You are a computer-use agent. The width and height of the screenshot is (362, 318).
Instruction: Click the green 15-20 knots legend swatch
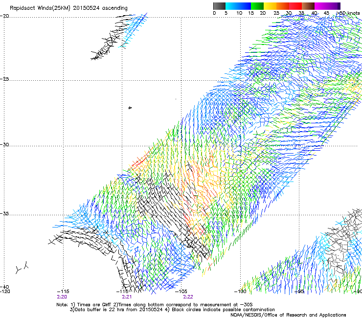point(257,6)
